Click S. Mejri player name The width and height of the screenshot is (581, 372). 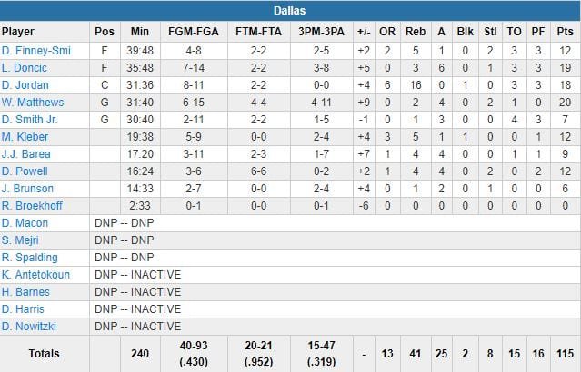point(23,240)
